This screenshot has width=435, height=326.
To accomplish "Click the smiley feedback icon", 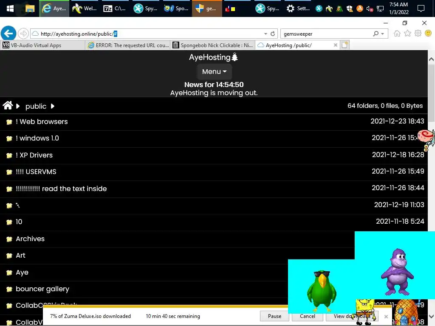I will (428, 33).
